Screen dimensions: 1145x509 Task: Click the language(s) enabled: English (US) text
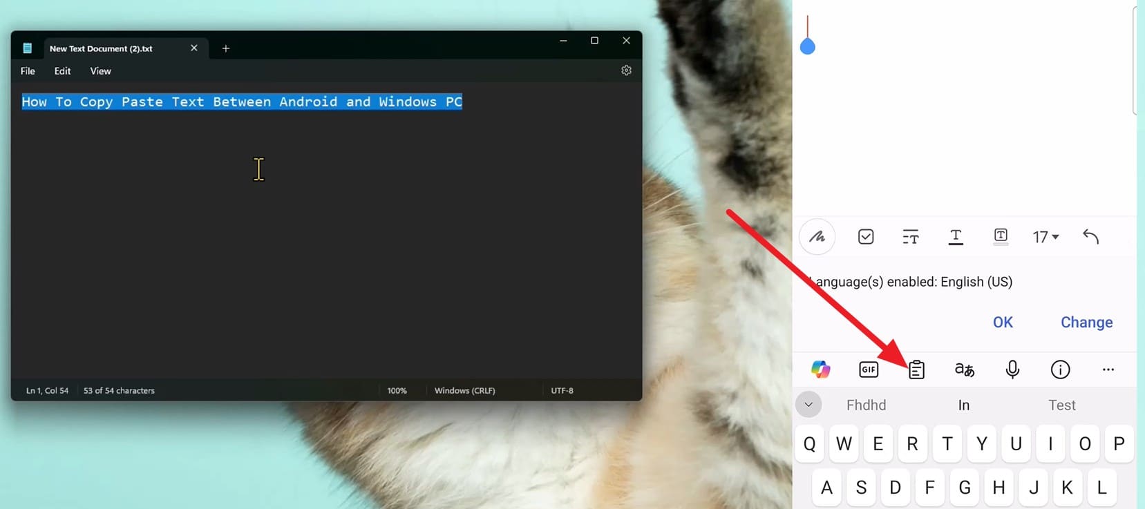point(910,282)
